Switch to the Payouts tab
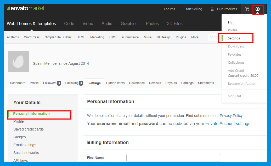271x166 pixels. (171, 83)
